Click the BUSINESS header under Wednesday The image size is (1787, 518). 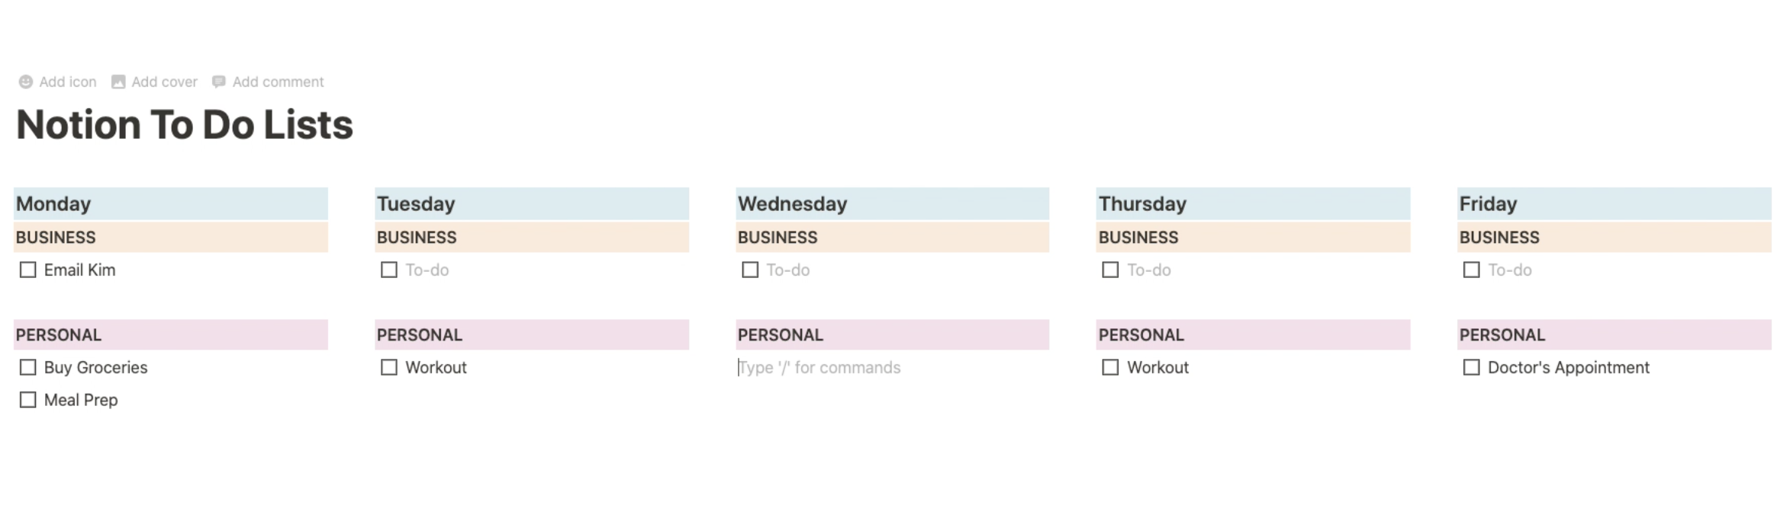click(777, 237)
